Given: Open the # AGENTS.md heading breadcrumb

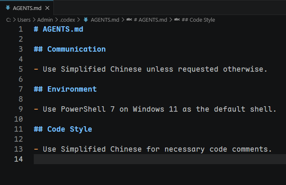Looking at the screenshot, I should [151, 20].
